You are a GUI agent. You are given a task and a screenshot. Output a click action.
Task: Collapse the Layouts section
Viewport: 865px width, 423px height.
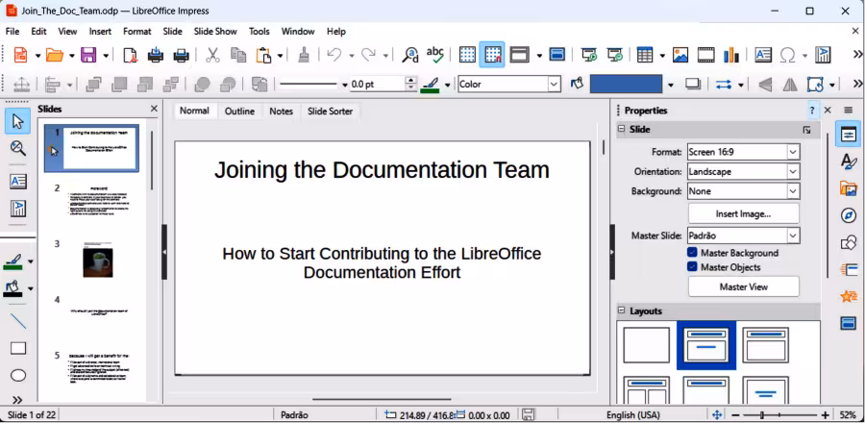click(622, 311)
